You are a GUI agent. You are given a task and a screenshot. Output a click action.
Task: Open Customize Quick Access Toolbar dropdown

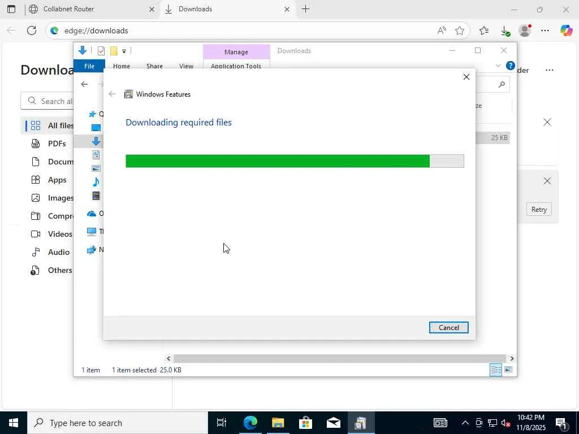(124, 51)
